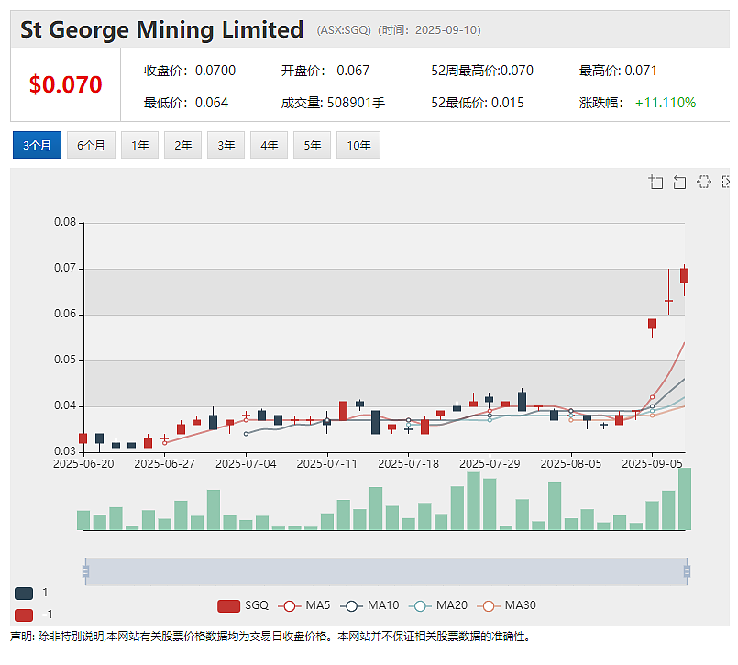Click the partly cut-off chart toolbox icon
The width and height of the screenshot is (738, 665).
click(x=726, y=182)
